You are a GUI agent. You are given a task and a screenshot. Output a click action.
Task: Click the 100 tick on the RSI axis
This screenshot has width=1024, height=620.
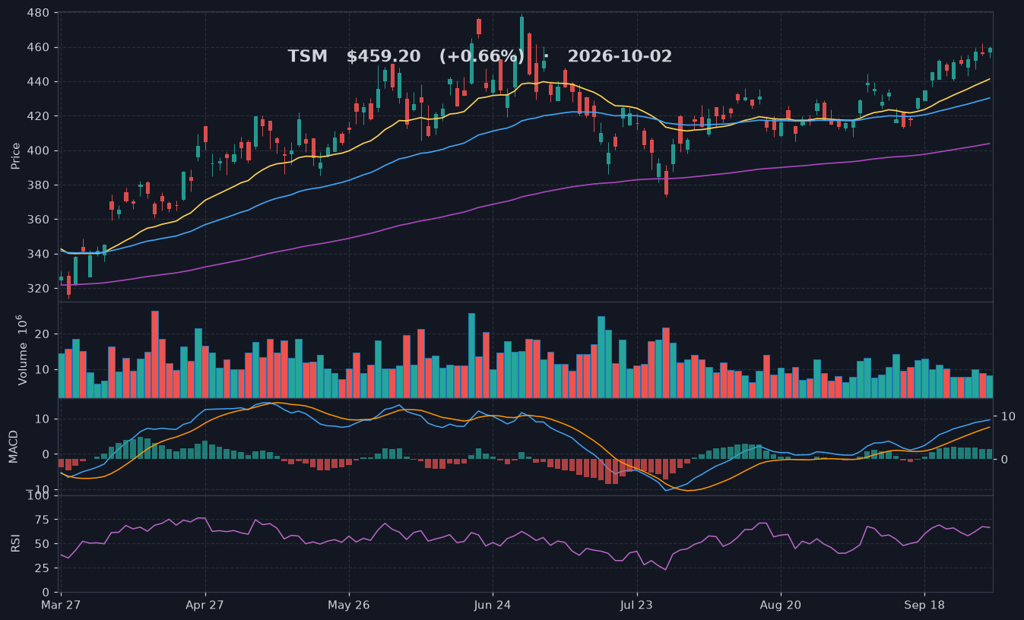[x=38, y=496]
